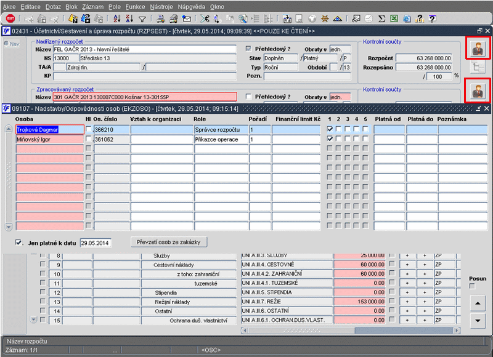Toggle the 'Jen platné k datu' checkbox
The width and height of the screenshot is (493, 357).
[19, 243]
